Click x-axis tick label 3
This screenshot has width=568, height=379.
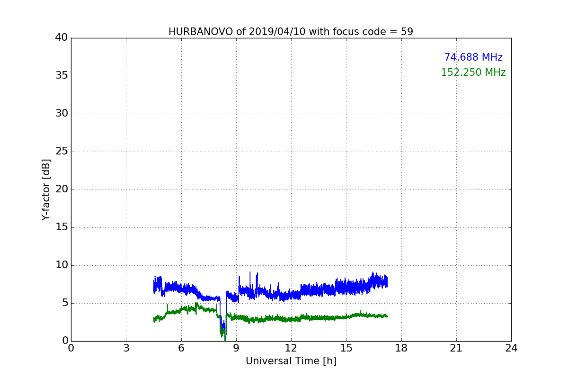click(x=126, y=348)
